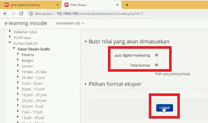
Task: Collapse Butir nilai yang akan dimasukkan section
Action: [86, 42]
